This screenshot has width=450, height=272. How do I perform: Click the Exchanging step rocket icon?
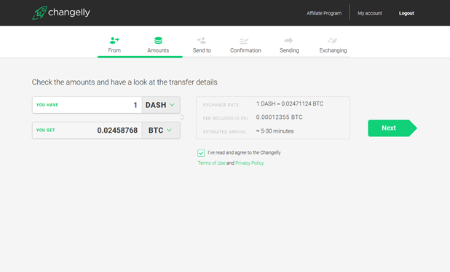332,41
